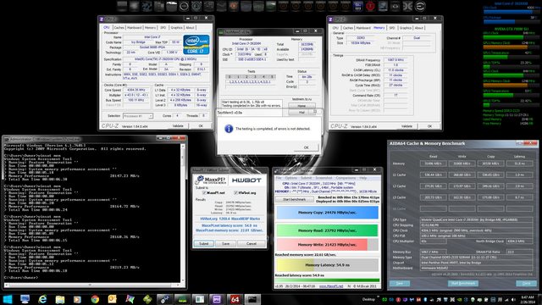The image size is (542, 305).
Task: Switch to Command Prompt via its taskbar icon
Action: pyautogui.click(x=252, y=299)
